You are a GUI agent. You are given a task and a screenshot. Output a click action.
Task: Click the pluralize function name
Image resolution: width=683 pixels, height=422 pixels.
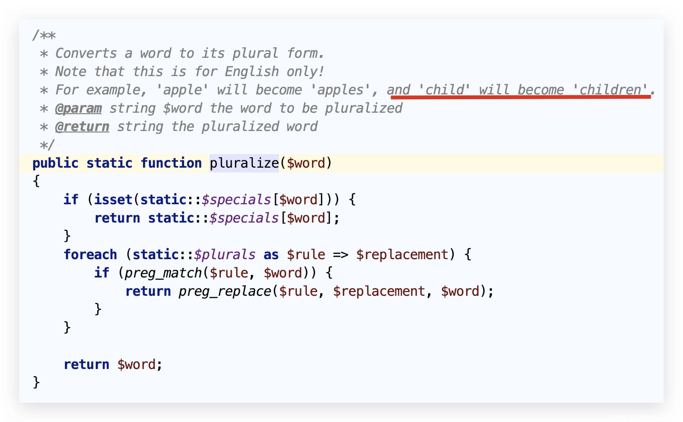point(244,163)
